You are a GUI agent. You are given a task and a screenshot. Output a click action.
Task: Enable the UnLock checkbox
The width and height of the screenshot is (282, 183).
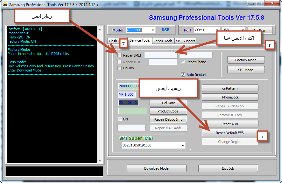point(119,68)
